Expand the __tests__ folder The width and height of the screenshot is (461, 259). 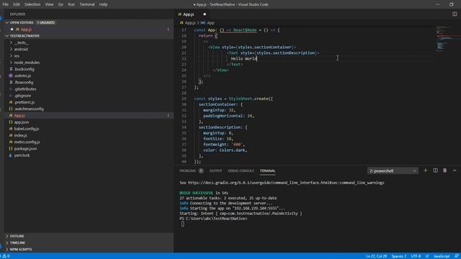click(x=21, y=42)
